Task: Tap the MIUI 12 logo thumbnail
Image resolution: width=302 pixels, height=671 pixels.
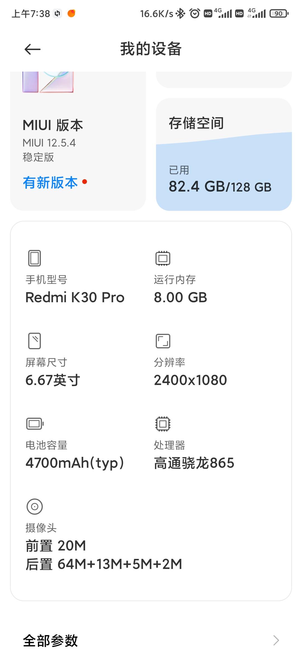Action: click(48, 82)
